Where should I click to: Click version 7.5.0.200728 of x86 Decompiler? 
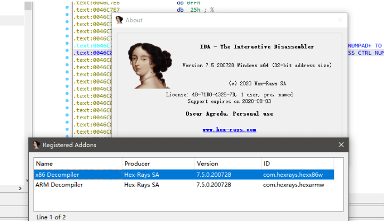(x=214, y=175)
